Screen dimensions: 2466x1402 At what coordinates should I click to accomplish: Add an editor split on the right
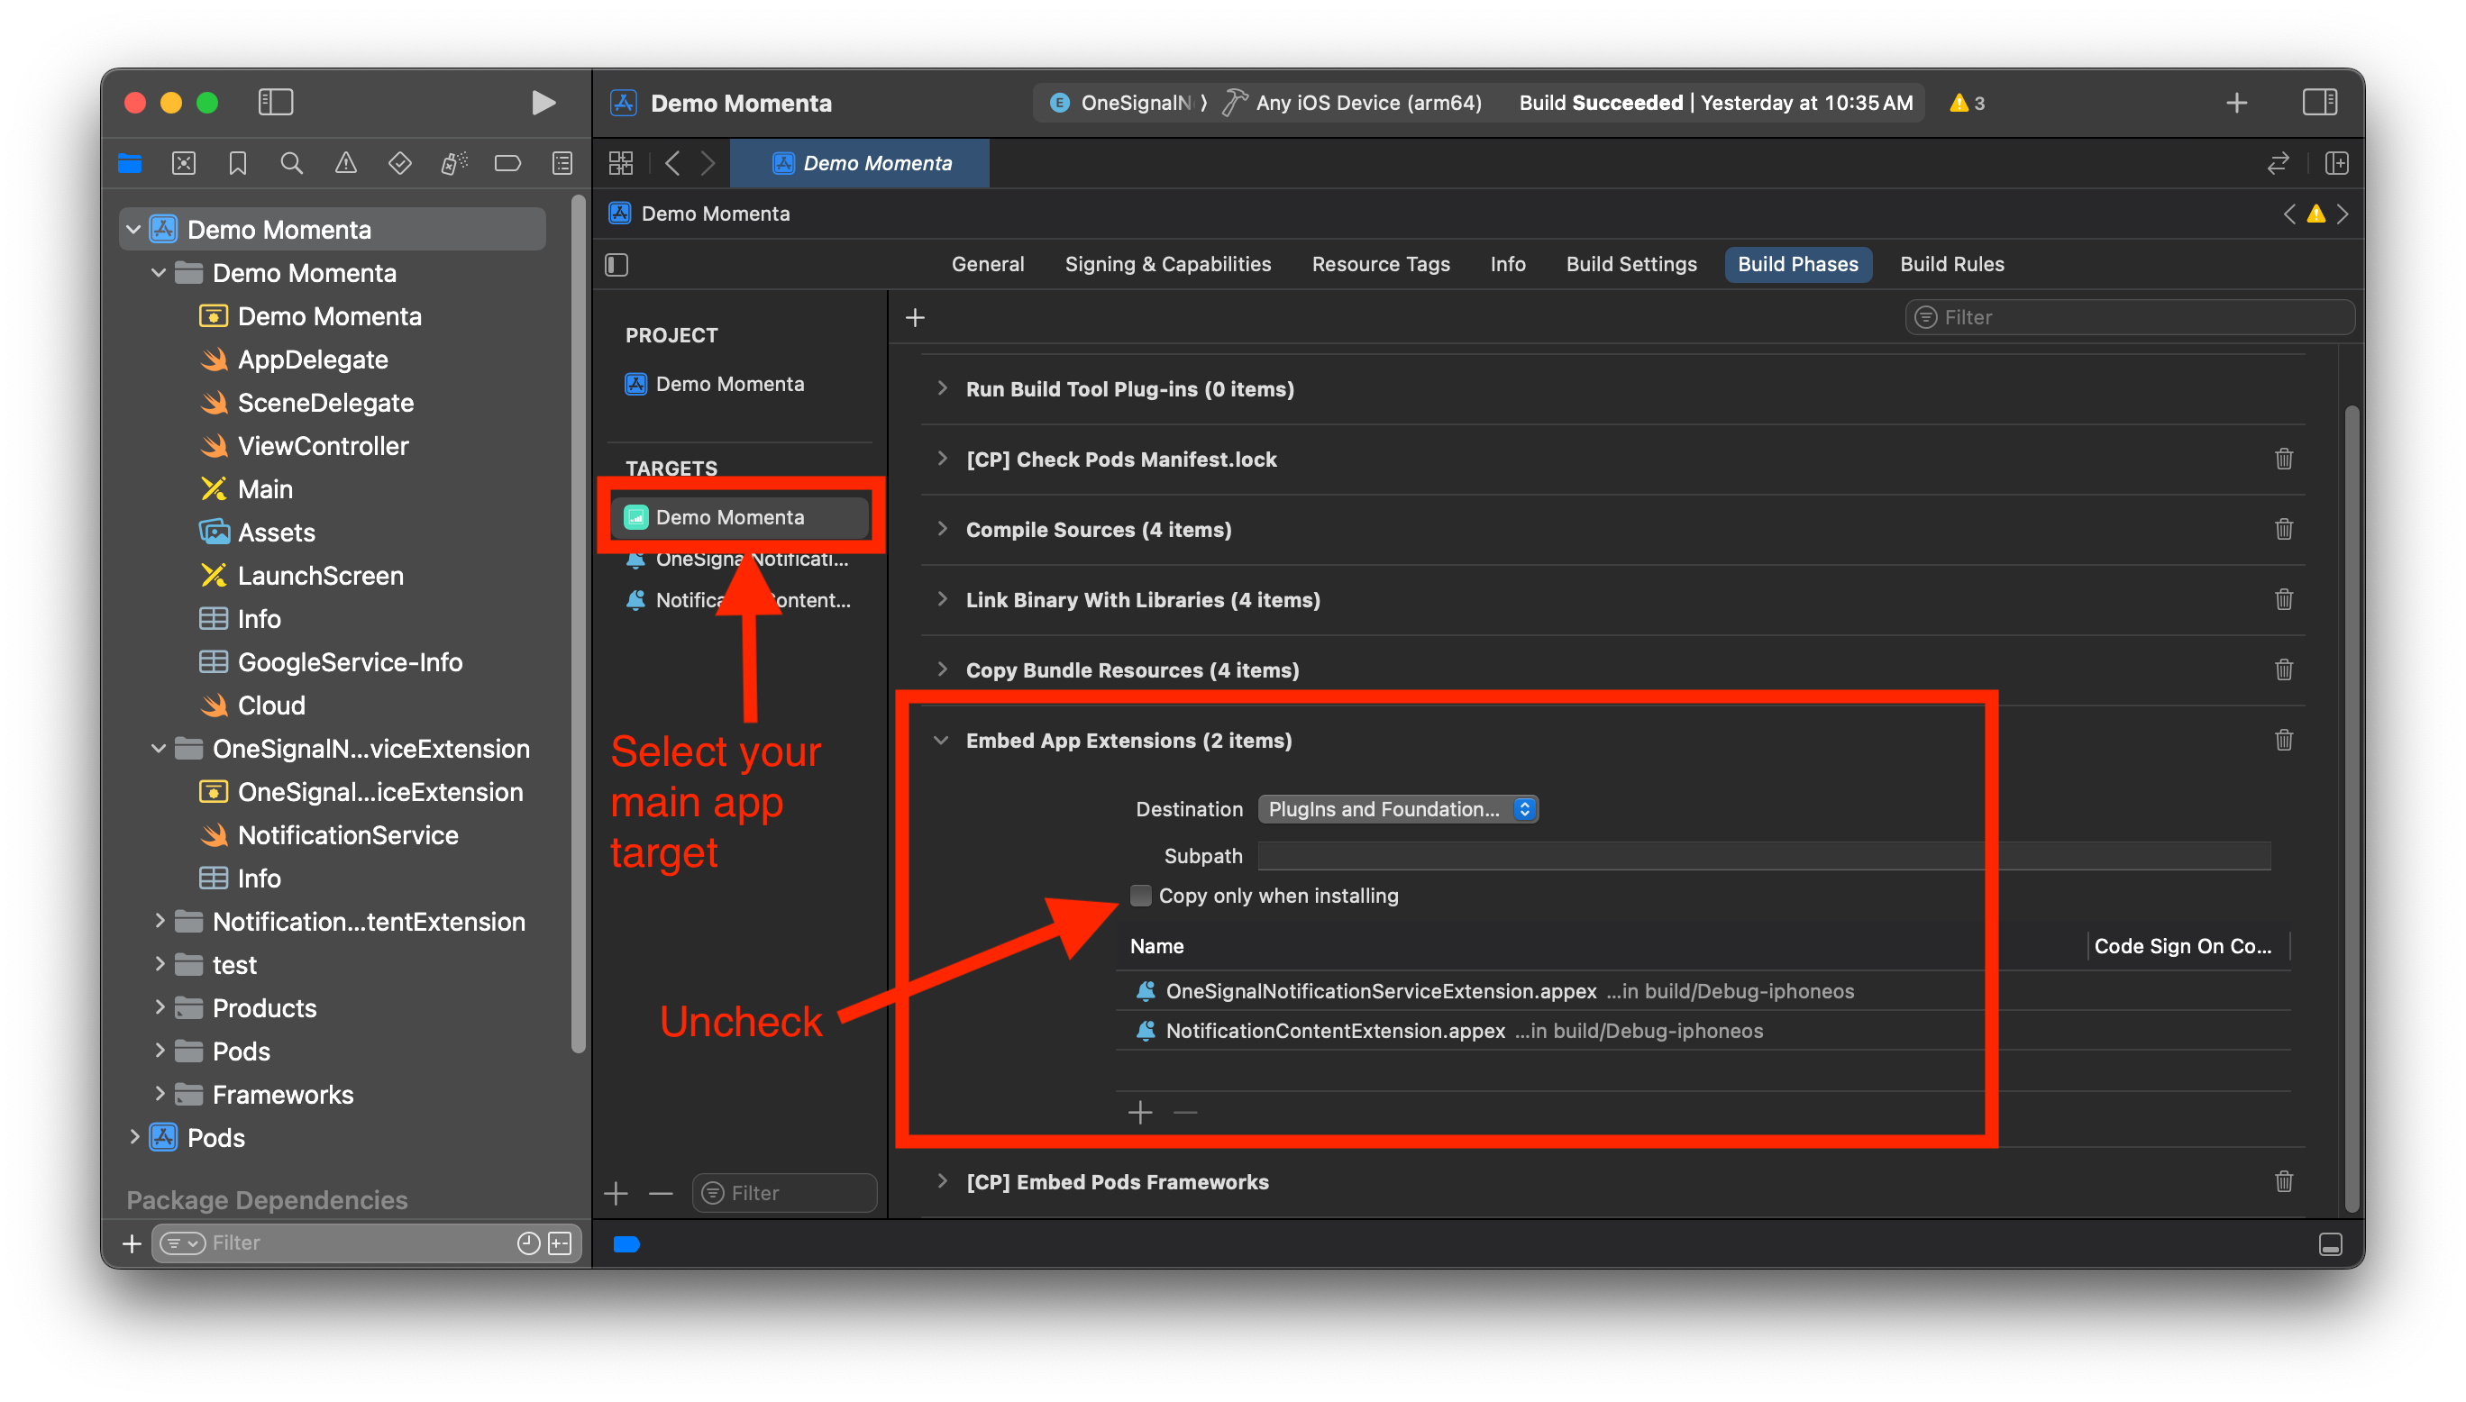pos(2336,164)
